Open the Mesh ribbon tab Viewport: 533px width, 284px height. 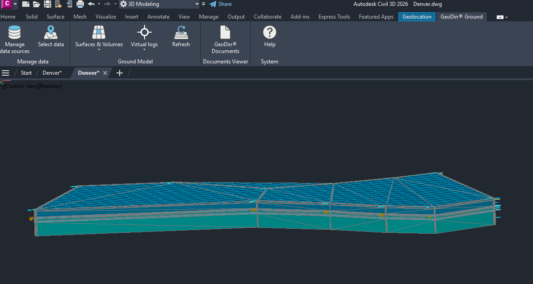80,17
